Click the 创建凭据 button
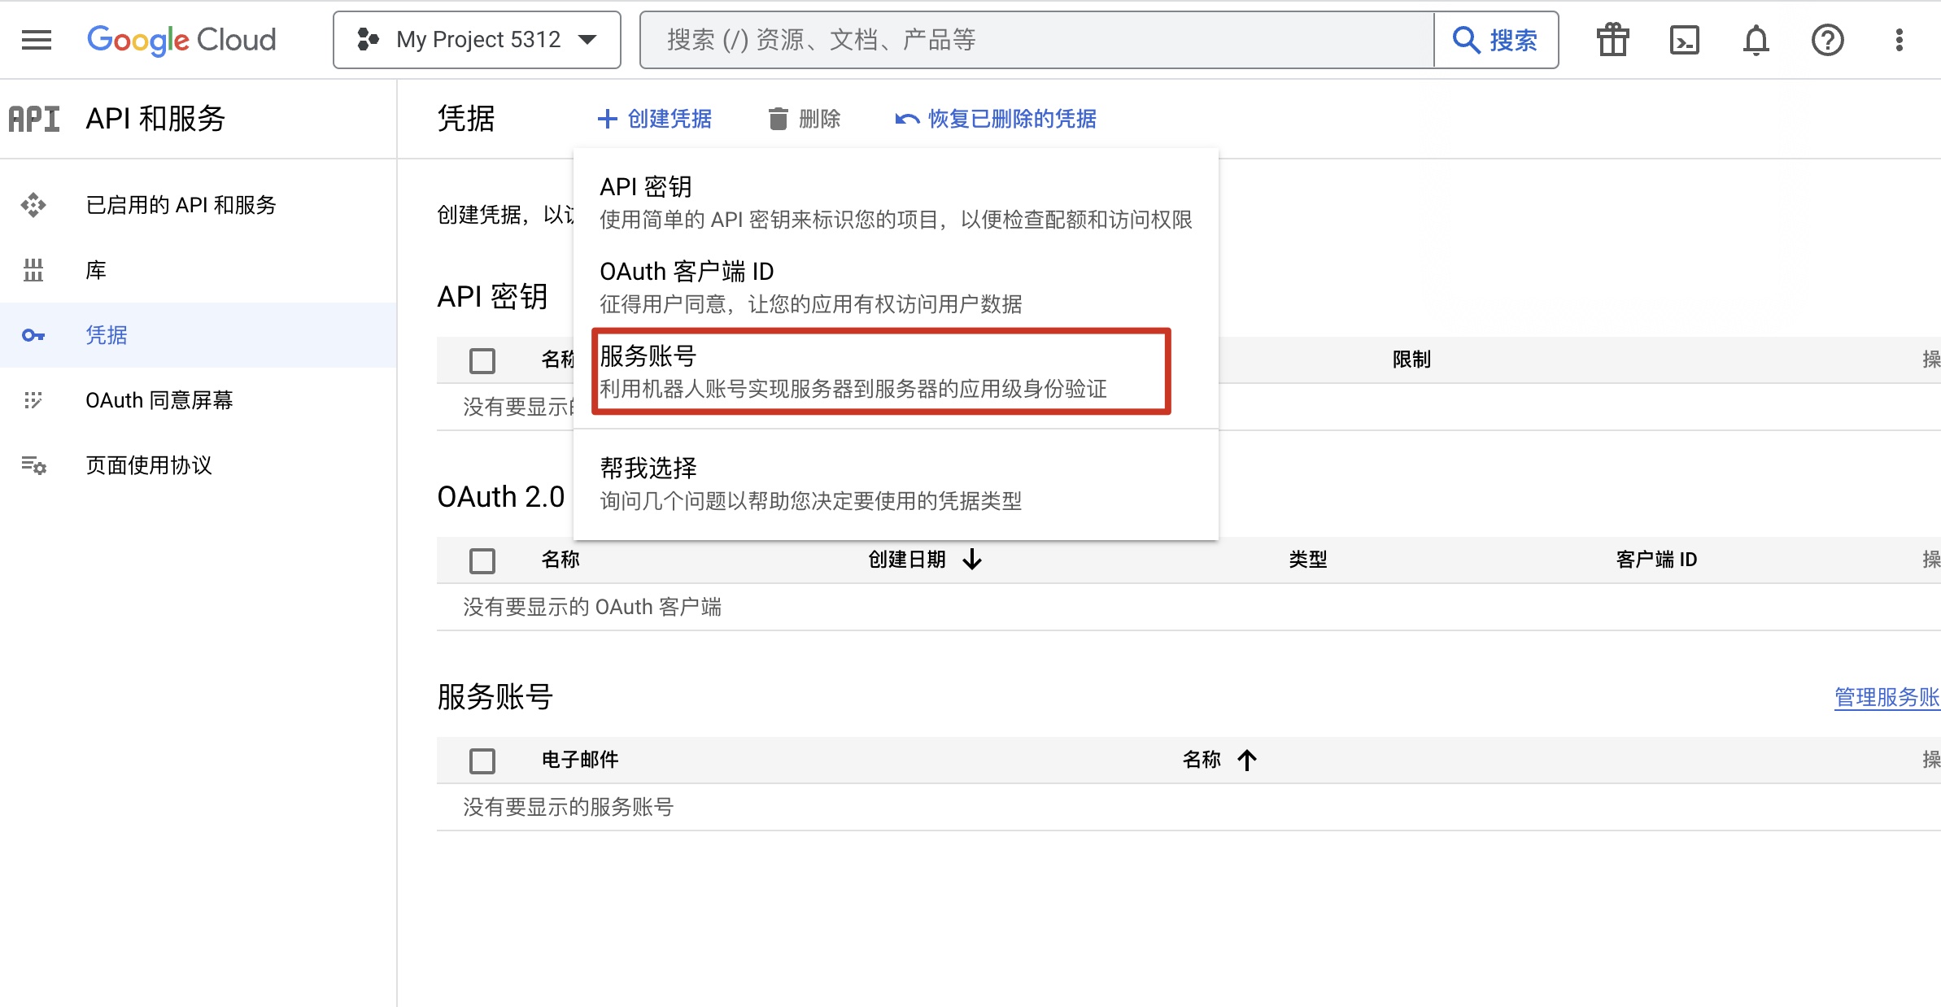 [655, 119]
